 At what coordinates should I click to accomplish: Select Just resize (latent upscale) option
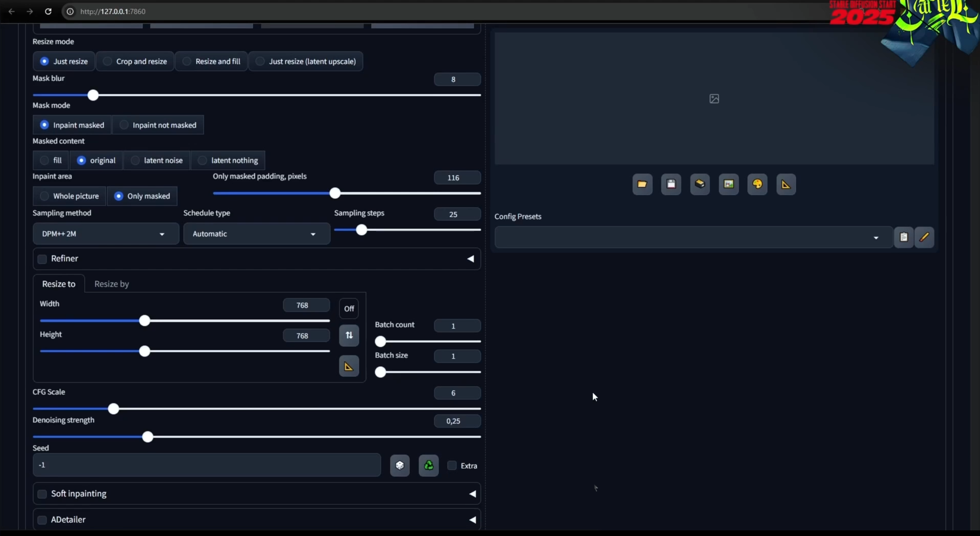coord(306,61)
